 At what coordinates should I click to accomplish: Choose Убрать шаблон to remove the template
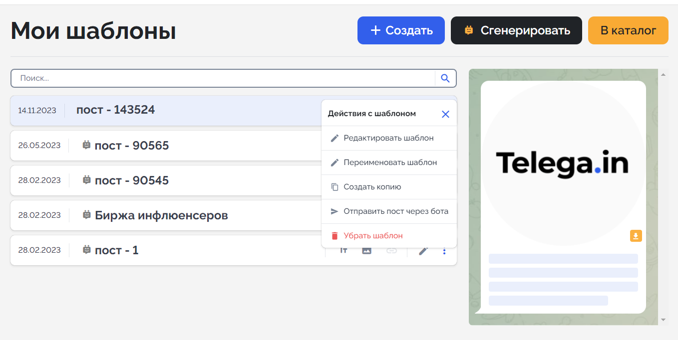point(389,236)
